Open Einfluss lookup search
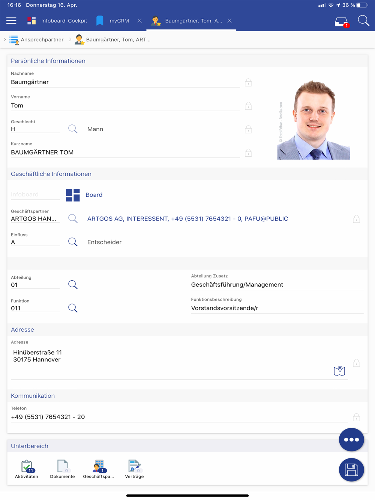This screenshot has height=500, width=375. click(73, 242)
